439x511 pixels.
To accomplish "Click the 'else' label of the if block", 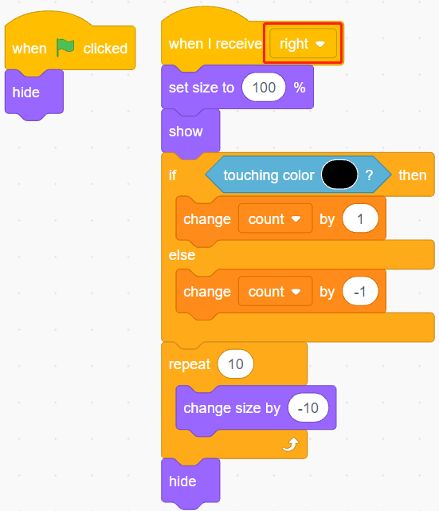I will [x=182, y=255].
